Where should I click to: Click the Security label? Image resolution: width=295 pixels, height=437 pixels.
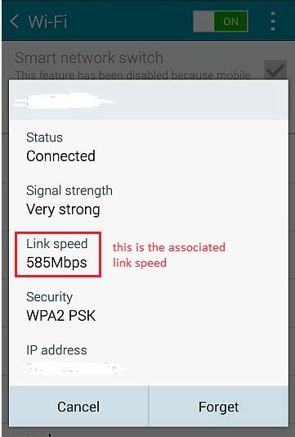(50, 297)
